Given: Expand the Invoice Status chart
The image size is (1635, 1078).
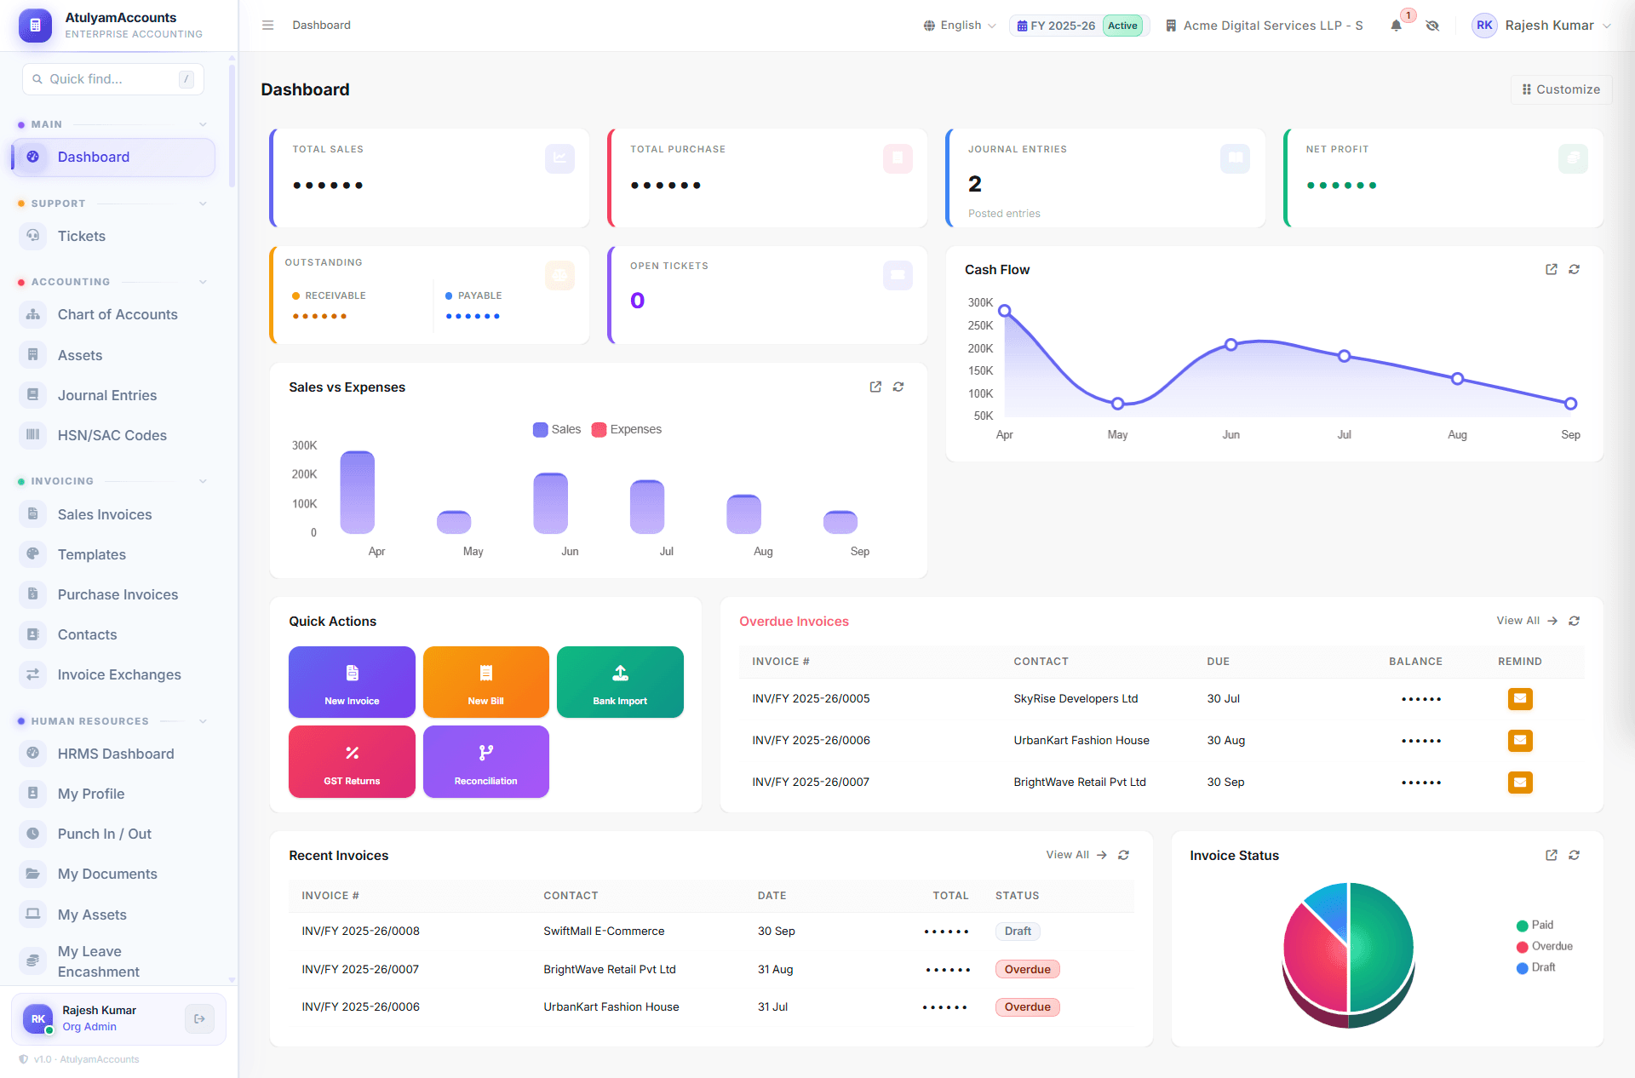Looking at the screenshot, I should pyautogui.click(x=1552, y=855).
